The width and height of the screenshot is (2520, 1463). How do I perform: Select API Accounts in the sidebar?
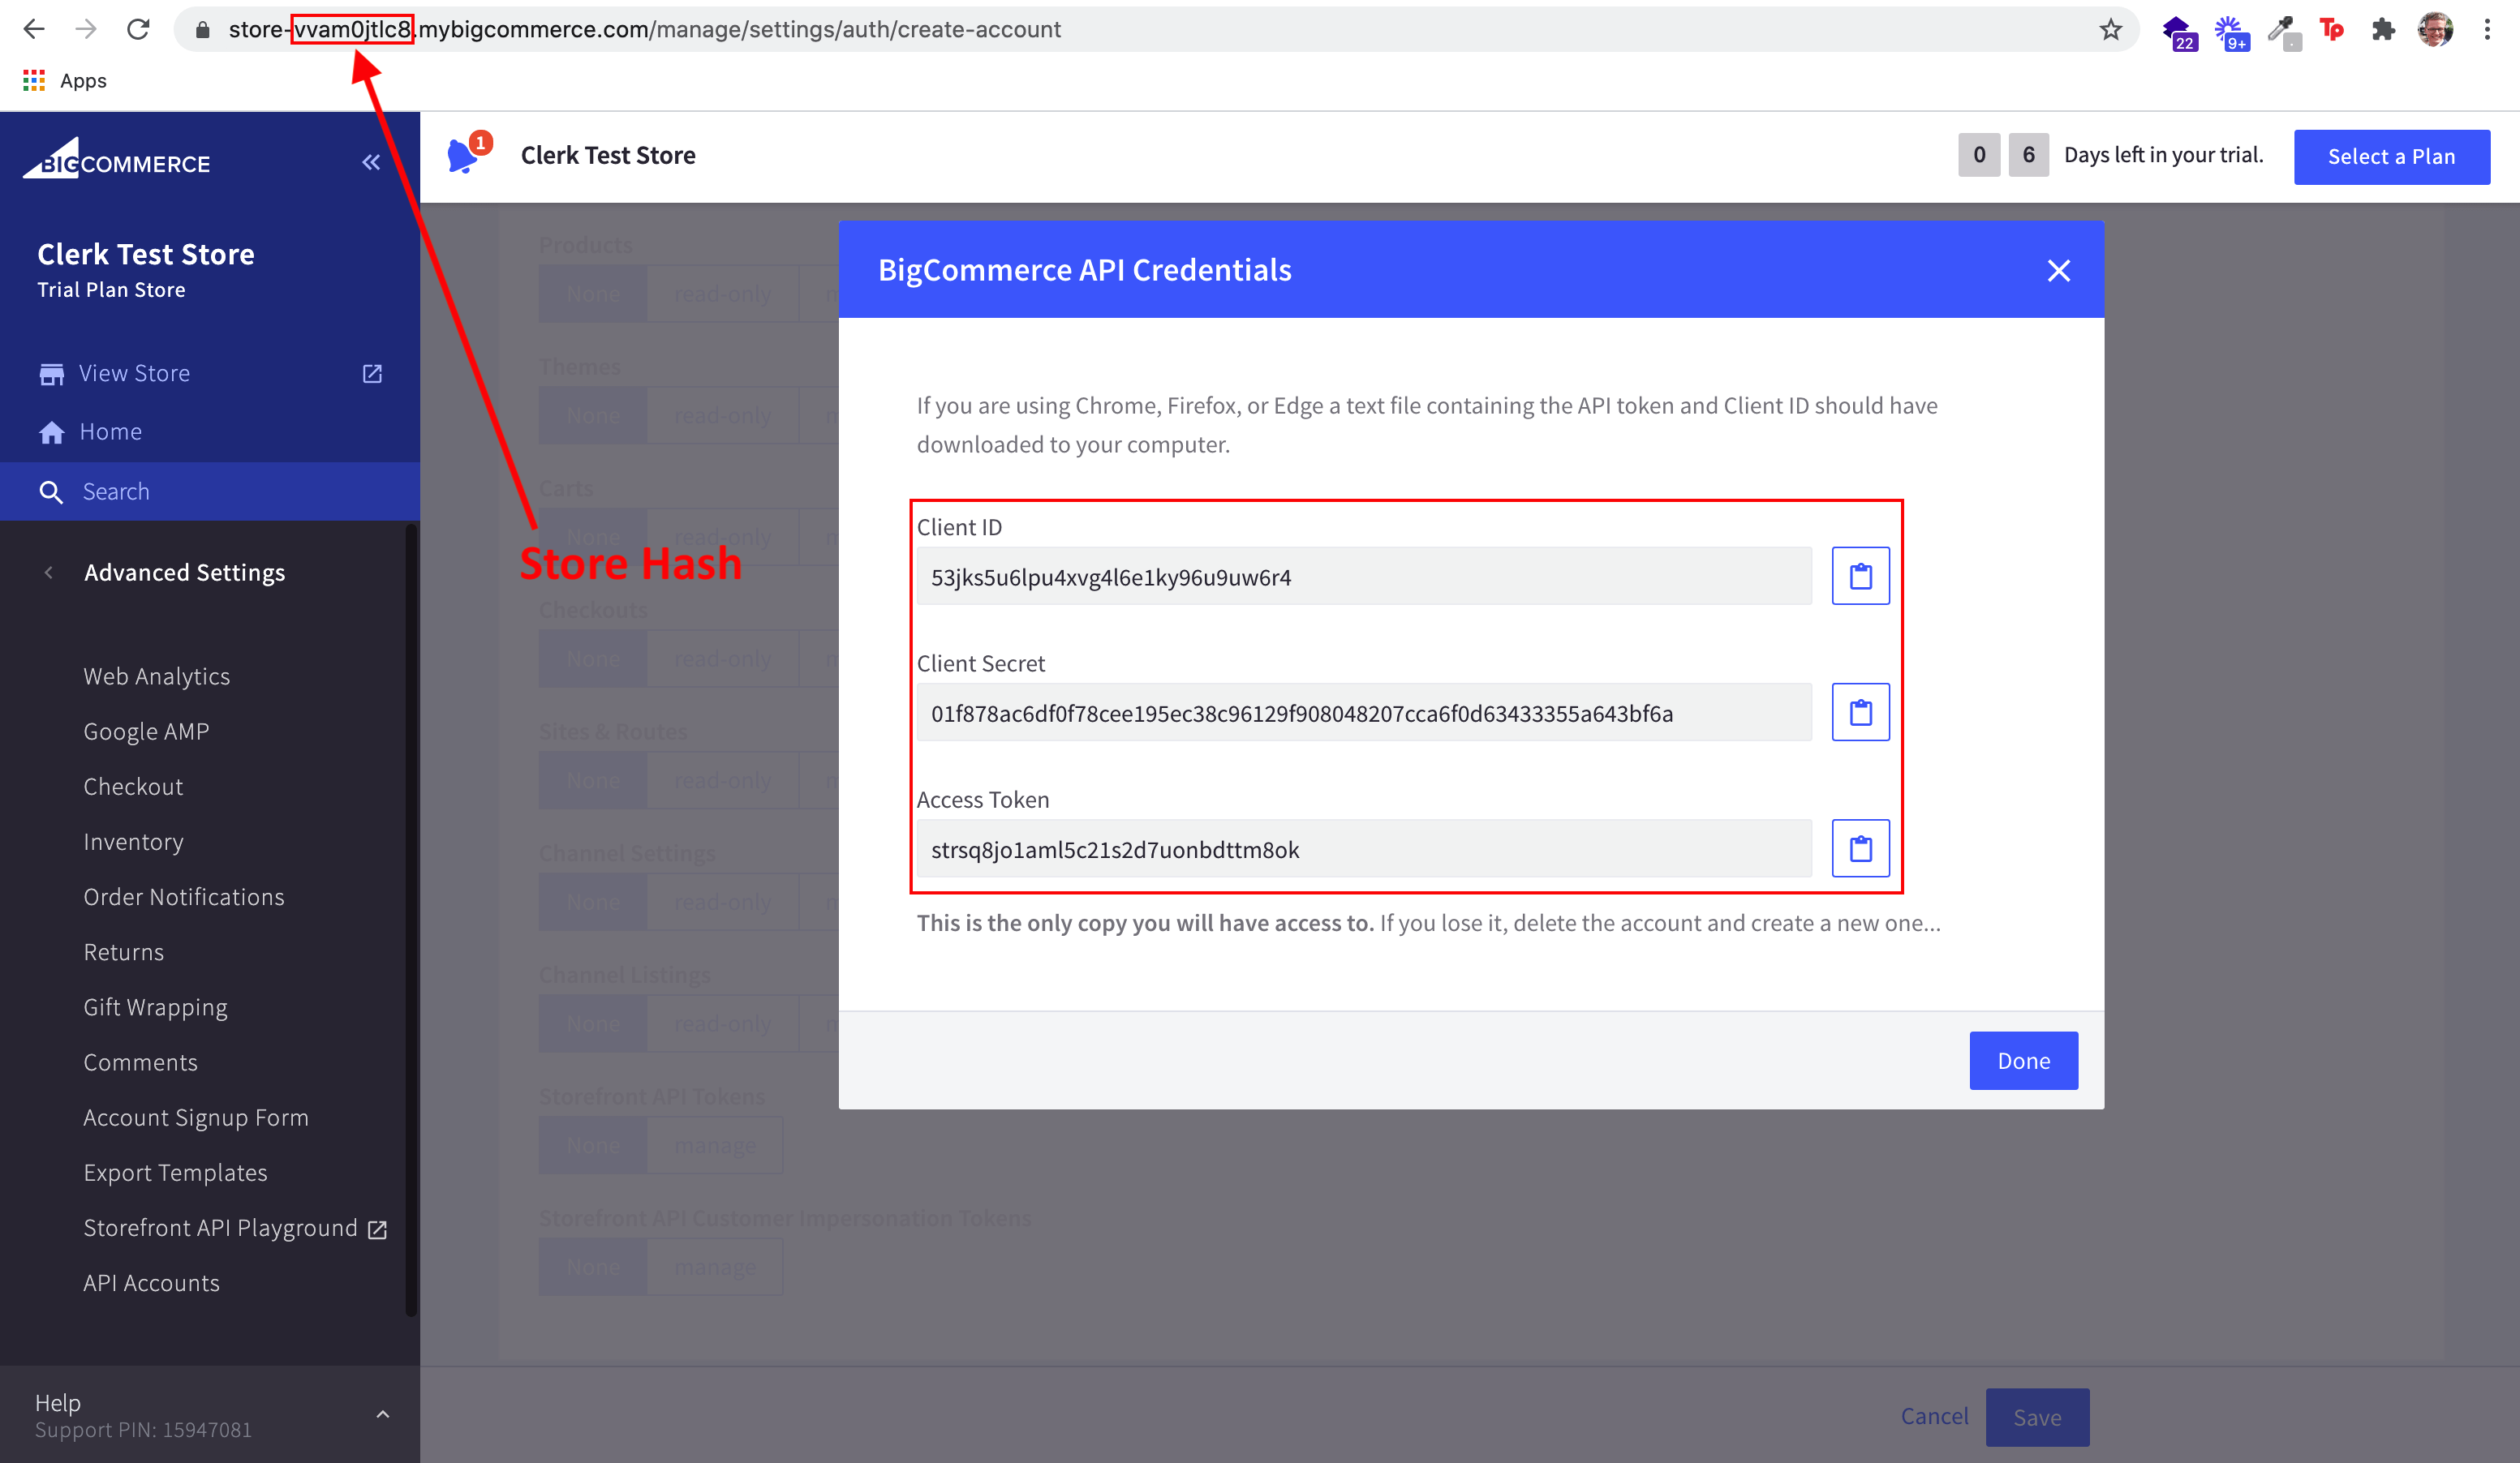click(x=151, y=1282)
